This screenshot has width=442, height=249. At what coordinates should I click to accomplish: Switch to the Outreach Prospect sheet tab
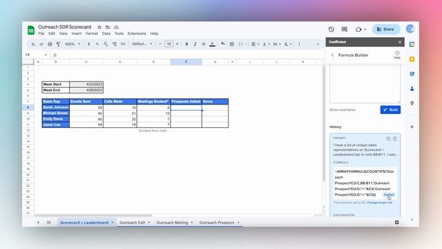(x=217, y=223)
